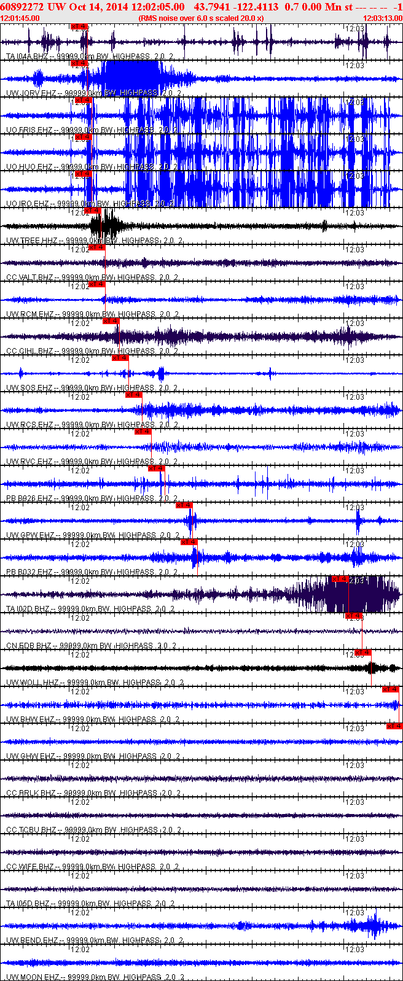Click the UO FRIS EHZ station label
Image resolution: width=403 pixels, height=981 pixels.
92,130
